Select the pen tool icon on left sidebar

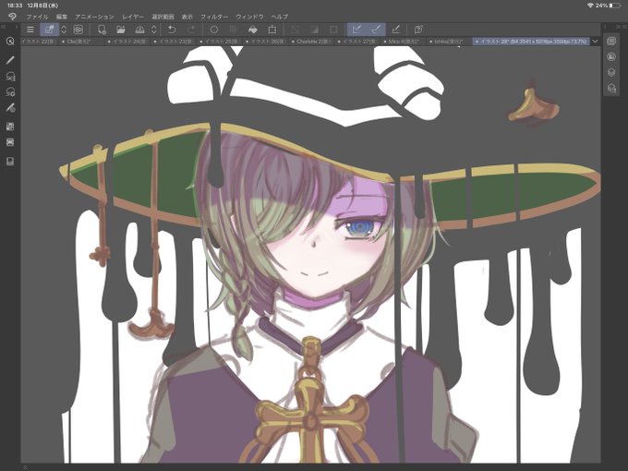(10, 60)
